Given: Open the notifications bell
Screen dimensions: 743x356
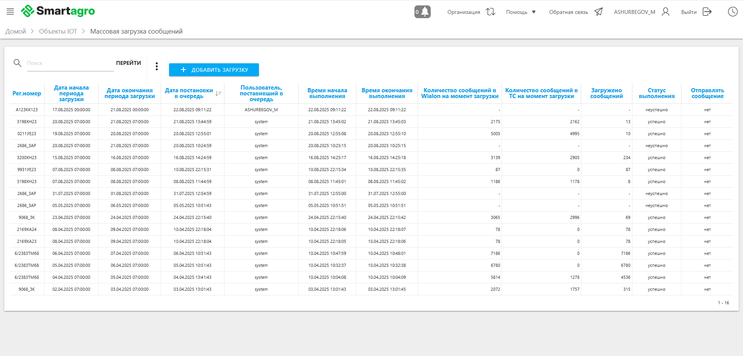Looking at the screenshot, I should (x=423, y=12).
